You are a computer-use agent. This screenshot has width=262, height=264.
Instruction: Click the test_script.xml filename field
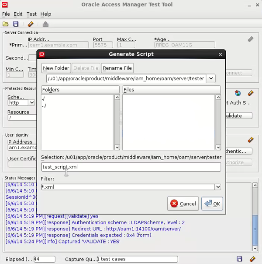tap(131, 167)
